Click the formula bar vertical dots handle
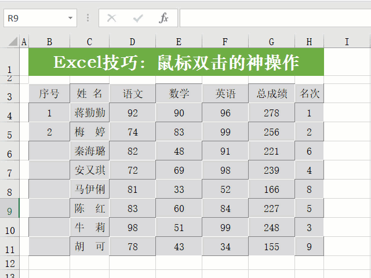 point(88,18)
